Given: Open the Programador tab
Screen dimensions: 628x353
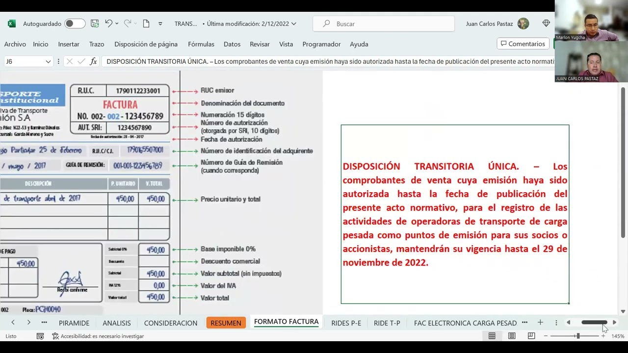Looking at the screenshot, I should [x=321, y=44].
